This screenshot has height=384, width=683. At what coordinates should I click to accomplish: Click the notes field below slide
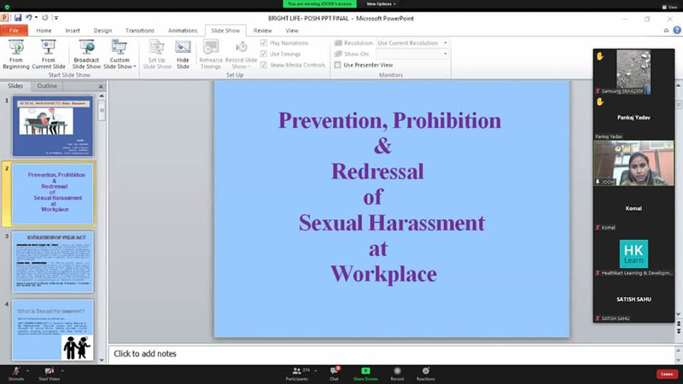coord(384,354)
